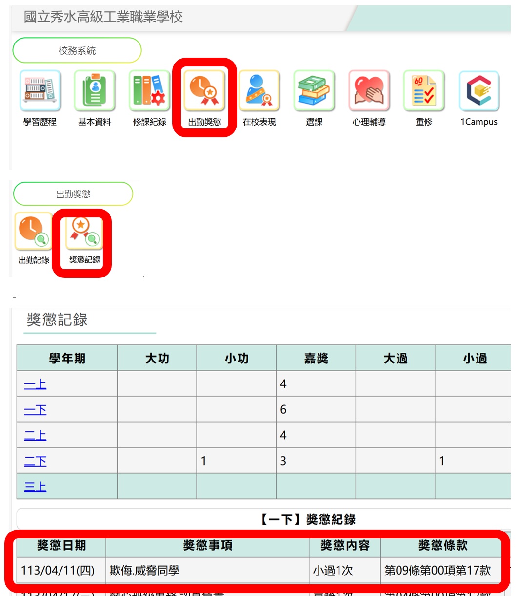Click the 基本資料 icon
The image size is (518, 596).
pyautogui.click(x=95, y=91)
